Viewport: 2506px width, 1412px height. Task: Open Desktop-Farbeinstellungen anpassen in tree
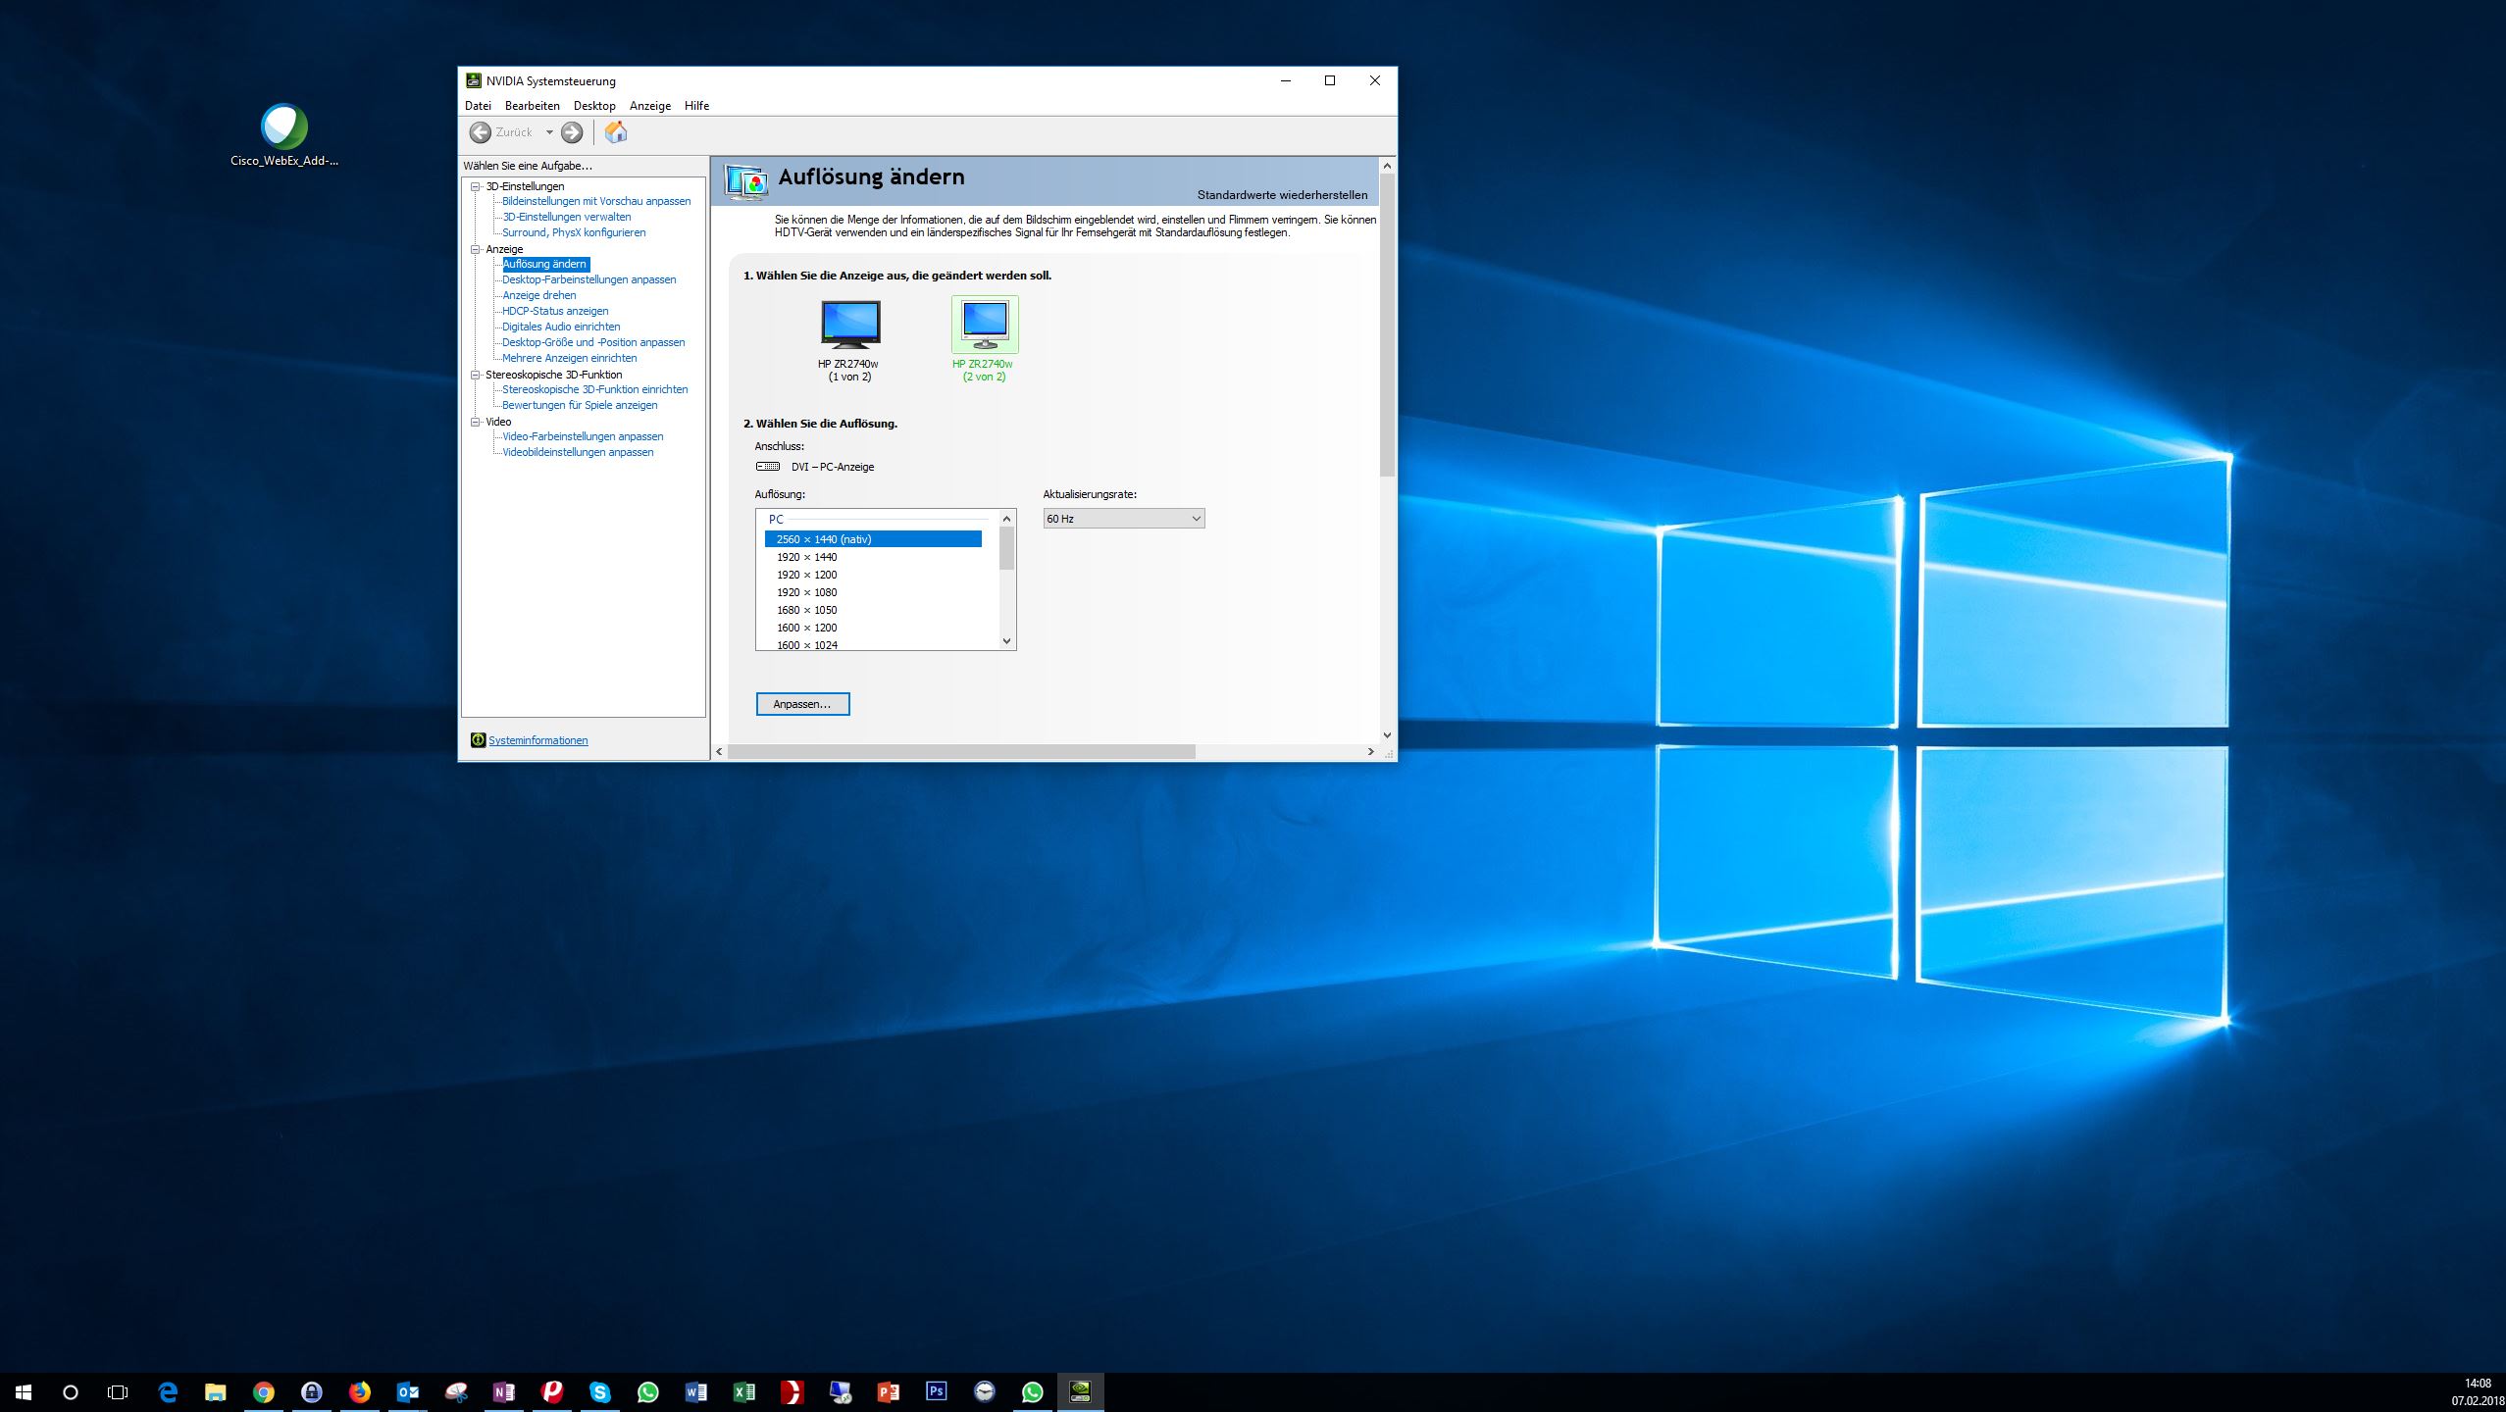point(588,279)
